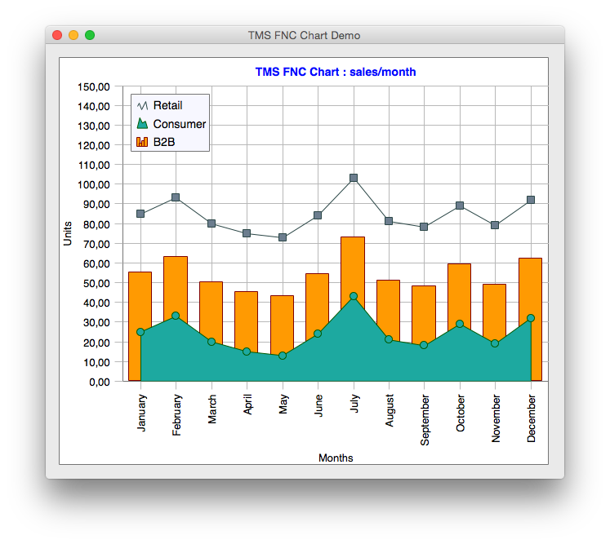
Task: Click the Consumer circle point for August
Action: 388,339
